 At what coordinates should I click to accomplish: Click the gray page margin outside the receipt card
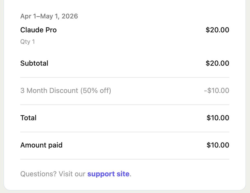click(248, 96)
